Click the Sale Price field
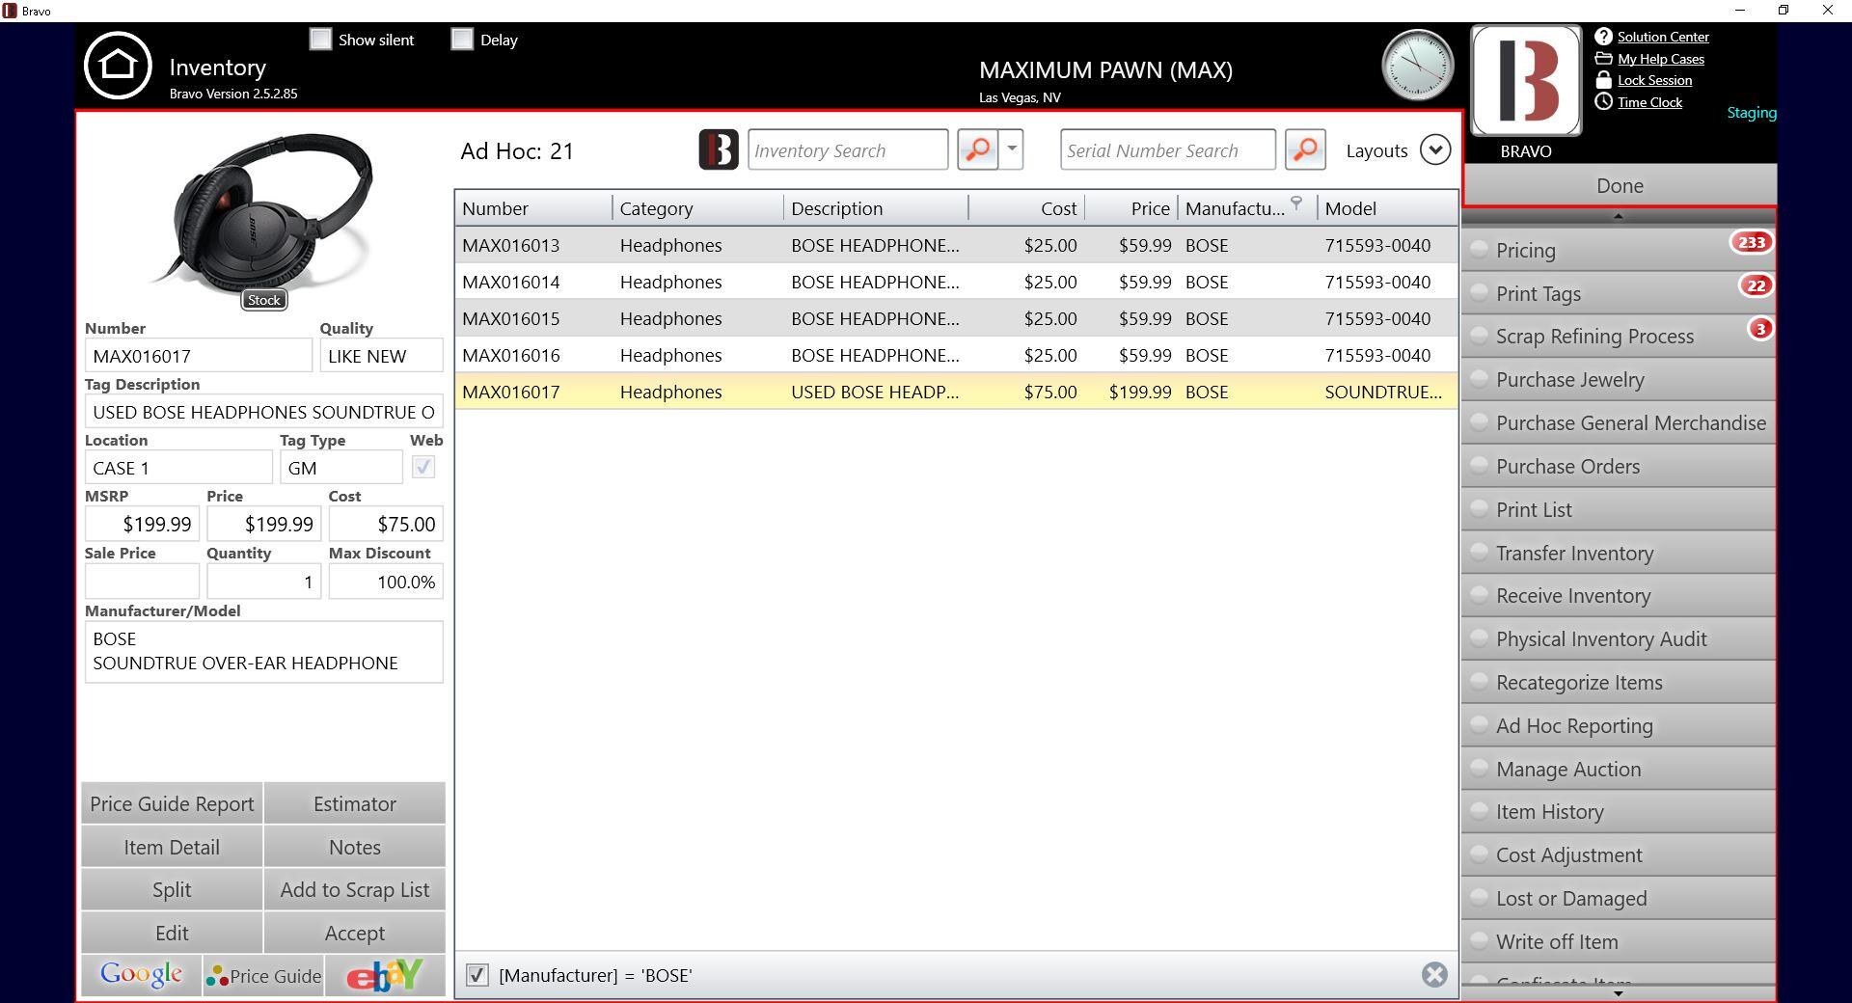The image size is (1852, 1003). click(142, 582)
